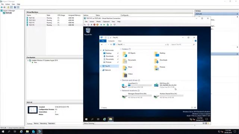Click the Revert icon in VM toolbar
This screenshot has width=239, height=134.
[111, 25]
